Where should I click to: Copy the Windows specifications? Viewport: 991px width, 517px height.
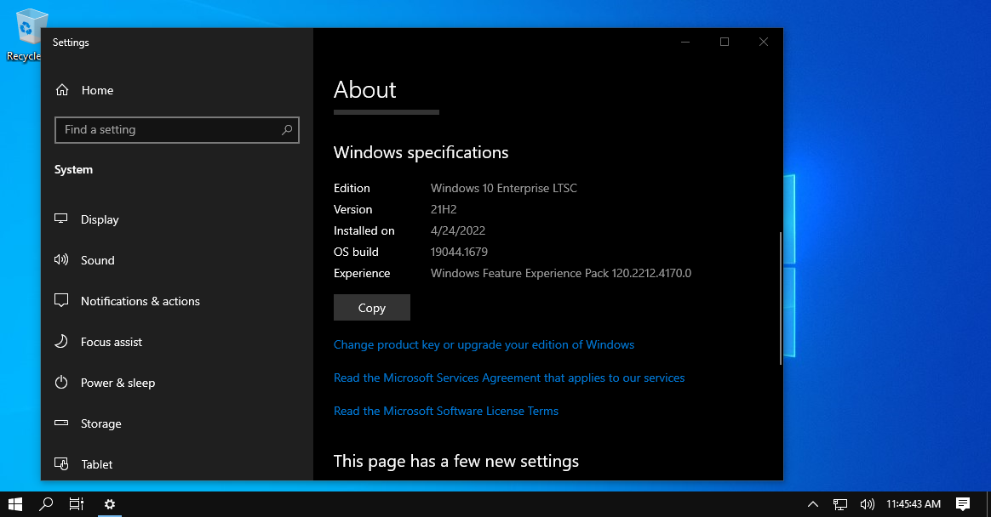pos(371,308)
